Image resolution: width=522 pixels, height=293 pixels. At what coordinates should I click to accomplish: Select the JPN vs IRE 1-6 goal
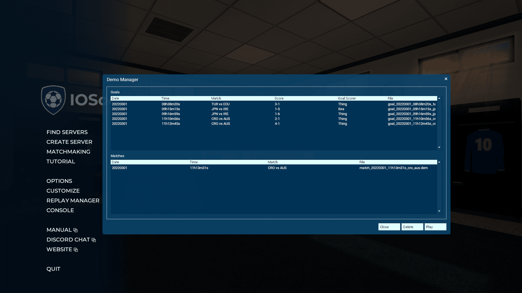click(x=274, y=114)
